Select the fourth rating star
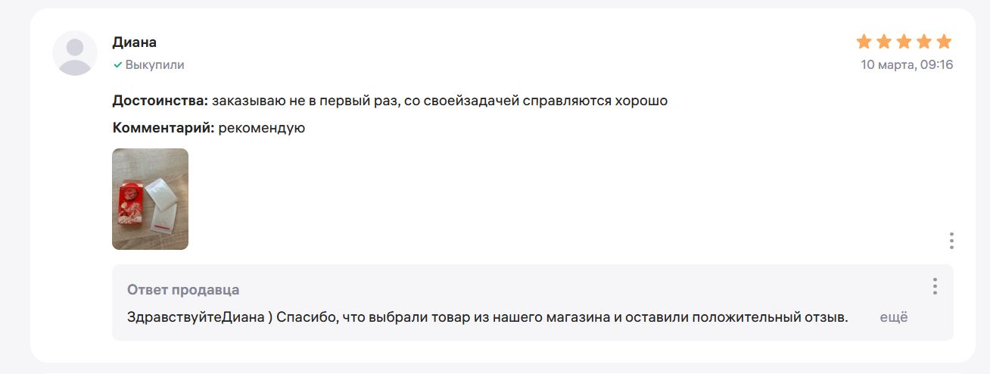The width and height of the screenshot is (990, 374). (x=923, y=42)
